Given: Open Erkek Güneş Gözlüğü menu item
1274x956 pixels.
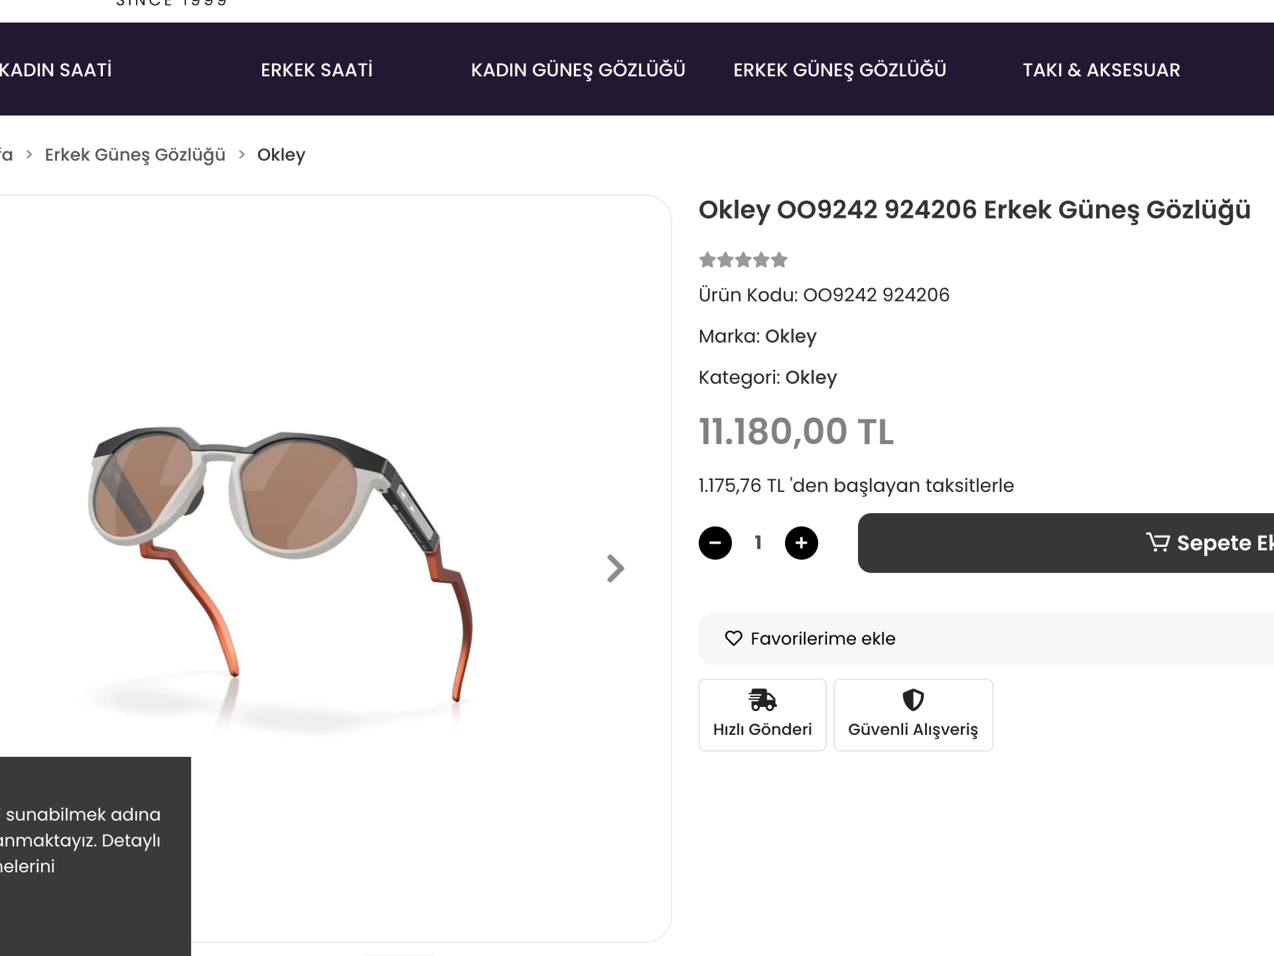Looking at the screenshot, I should click(x=839, y=70).
